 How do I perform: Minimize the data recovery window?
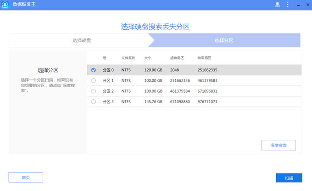297,5
